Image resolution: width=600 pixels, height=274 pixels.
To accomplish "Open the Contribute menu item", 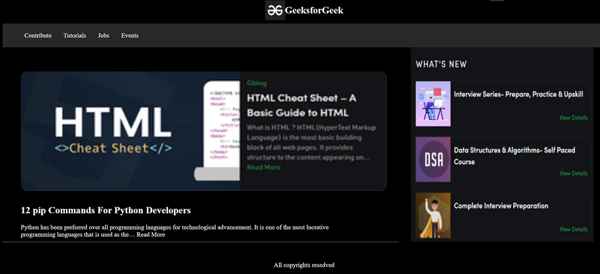I will [x=38, y=36].
